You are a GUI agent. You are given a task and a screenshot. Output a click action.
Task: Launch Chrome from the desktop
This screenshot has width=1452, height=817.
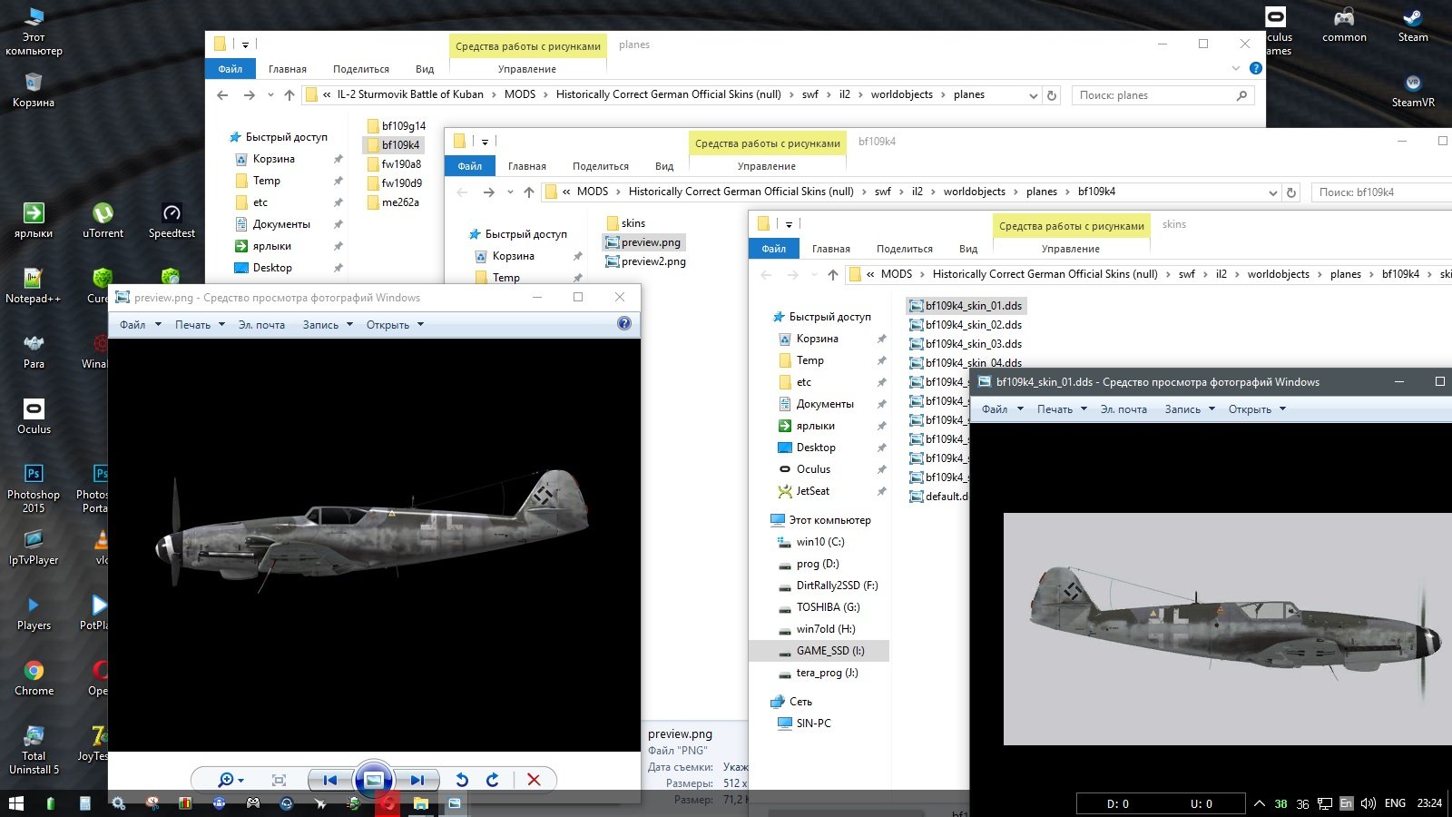point(34,678)
